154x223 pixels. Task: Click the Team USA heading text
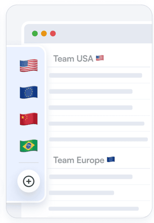click(x=73, y=58)
